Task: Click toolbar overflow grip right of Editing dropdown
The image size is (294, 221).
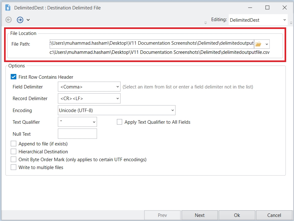Action: point(291,22)
